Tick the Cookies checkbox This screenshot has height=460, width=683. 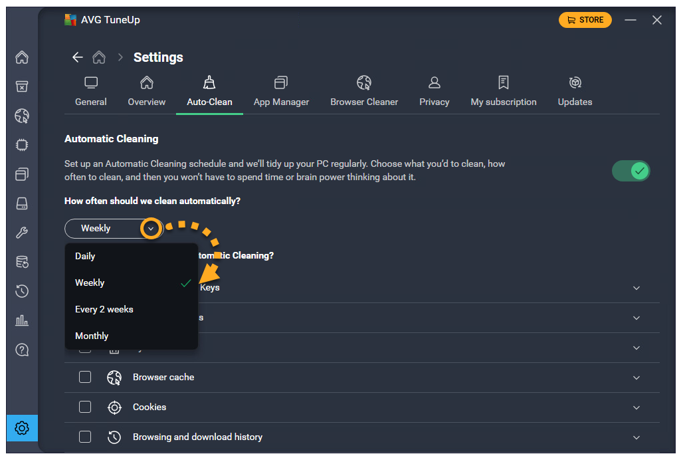[x=85, y=407]
